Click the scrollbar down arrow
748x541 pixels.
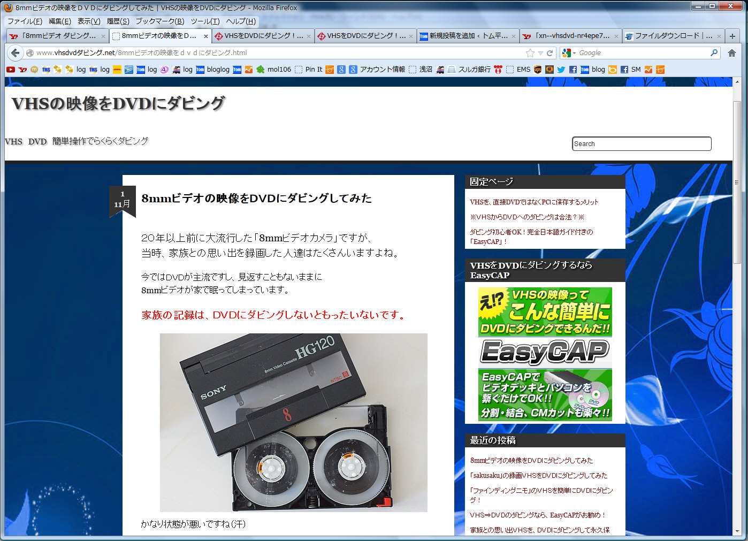tap(737, 531)
